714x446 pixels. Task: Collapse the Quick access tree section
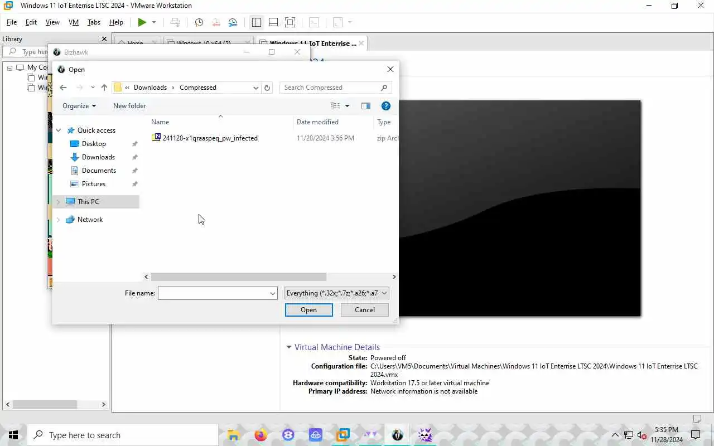click(x=59, y=130)
